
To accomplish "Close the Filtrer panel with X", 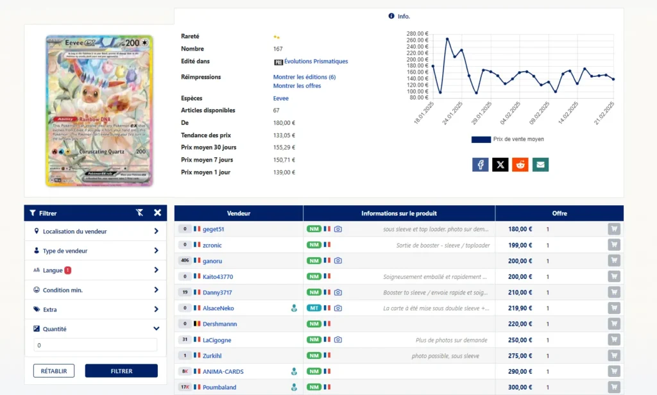I will click(158, 213).
